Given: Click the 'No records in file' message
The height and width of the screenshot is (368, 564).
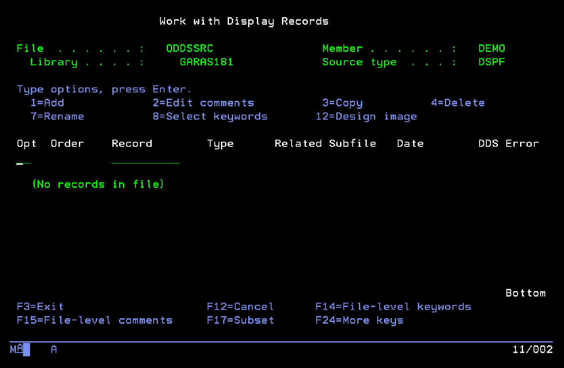Looking at the screenshot, I should (98, 184).
